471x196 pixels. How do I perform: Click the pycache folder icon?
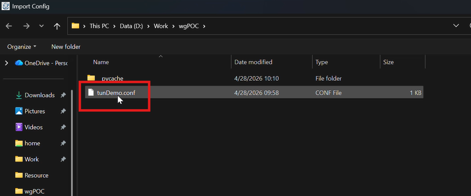tap(91, 78)
